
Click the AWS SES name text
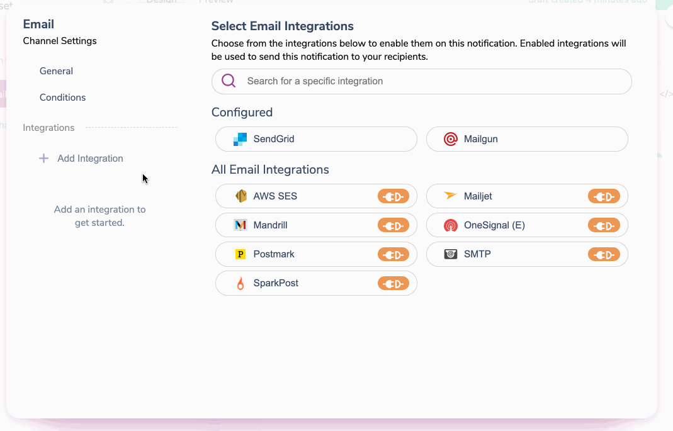point(275,196)
